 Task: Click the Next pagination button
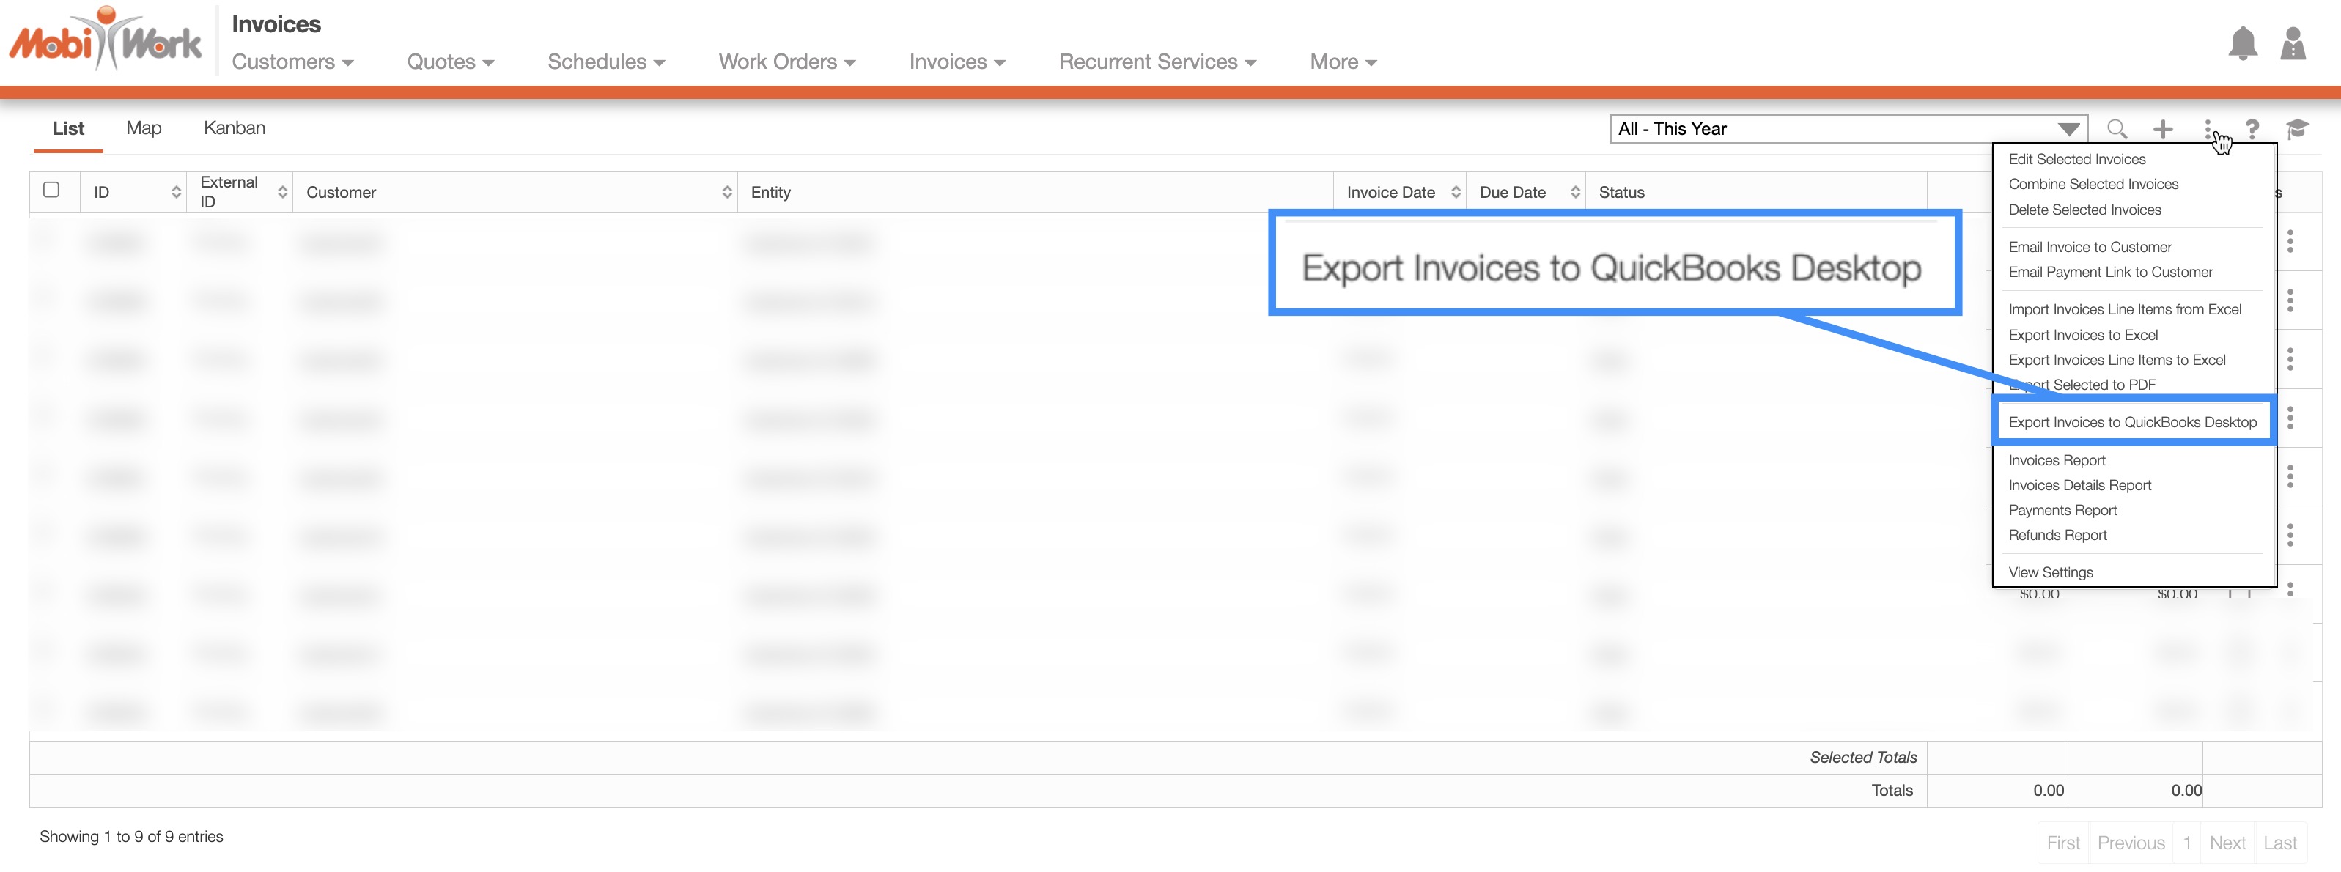[2227, 843]
